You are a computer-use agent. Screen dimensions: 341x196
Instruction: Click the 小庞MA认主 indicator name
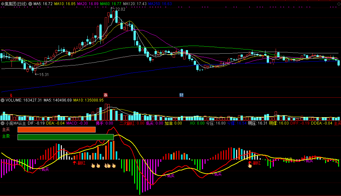[16, 123]
